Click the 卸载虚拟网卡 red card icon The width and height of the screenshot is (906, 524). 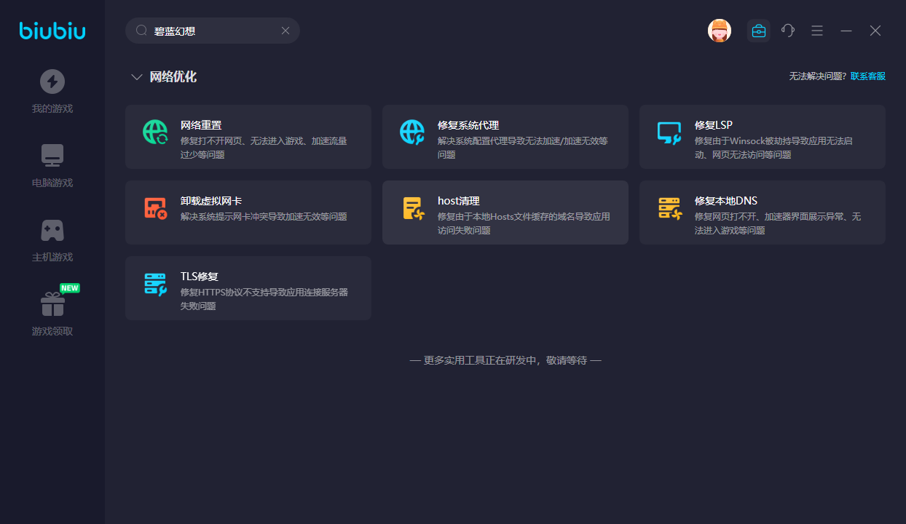point(155,208)
